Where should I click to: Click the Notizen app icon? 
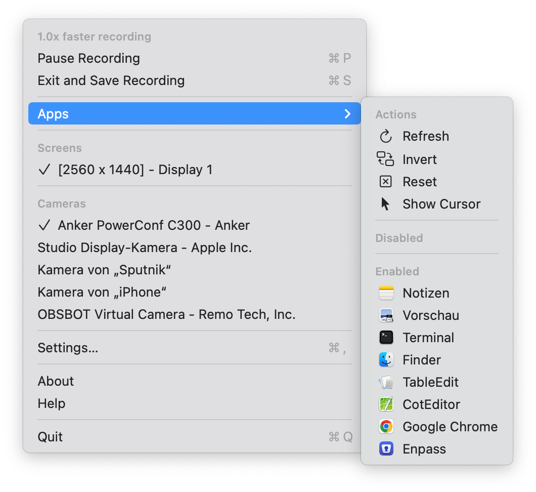coord(386,293)
